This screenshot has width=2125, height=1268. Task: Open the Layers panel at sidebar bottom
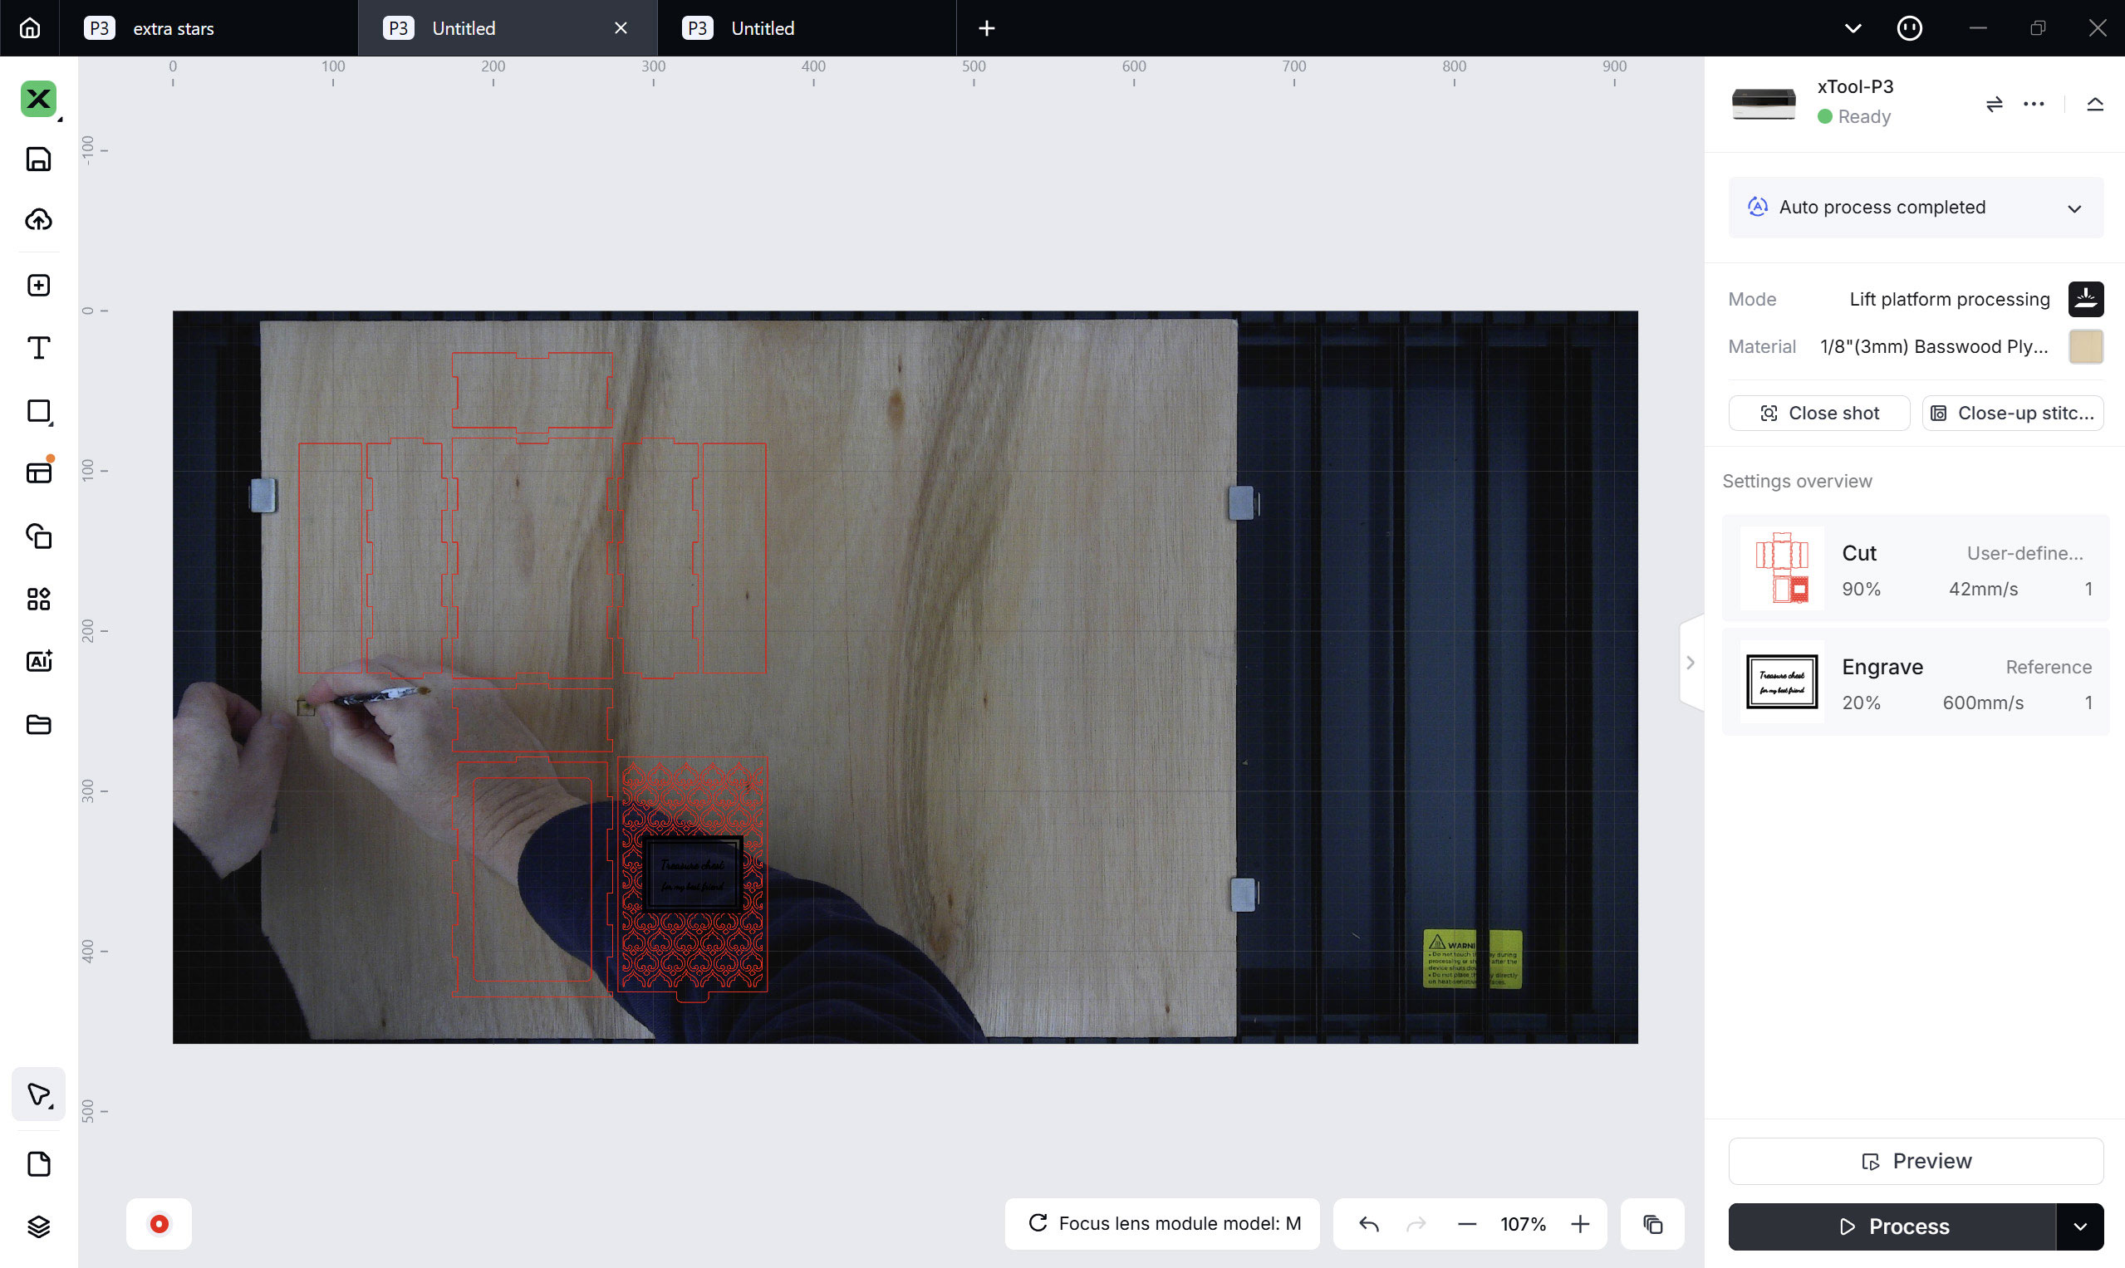click(38, 1226)
